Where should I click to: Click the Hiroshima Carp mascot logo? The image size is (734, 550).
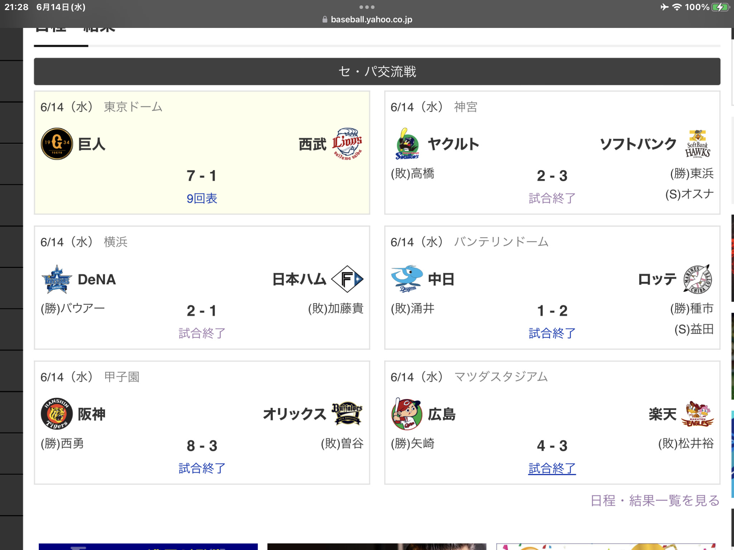(x=407, y=414)
